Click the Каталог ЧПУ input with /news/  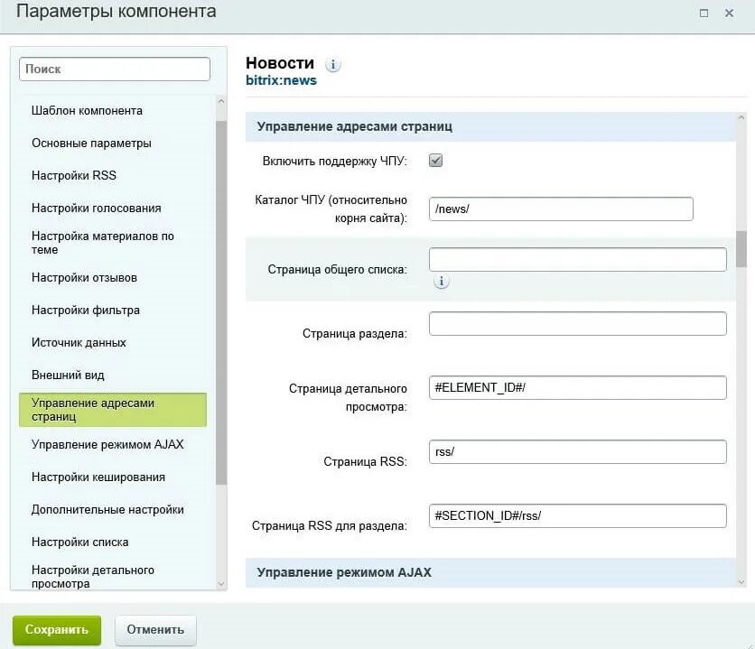point(561,209)
